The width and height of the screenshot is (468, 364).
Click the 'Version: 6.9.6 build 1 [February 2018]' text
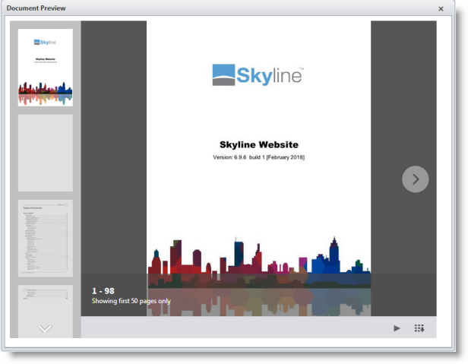click(259, 157)
